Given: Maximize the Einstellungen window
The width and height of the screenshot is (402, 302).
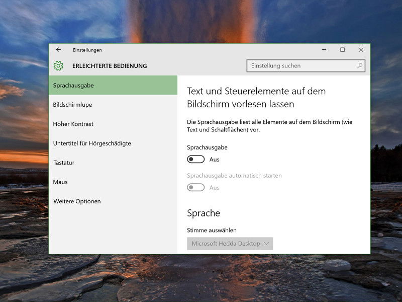Looking at the screenshot, I should pos(343,49).
